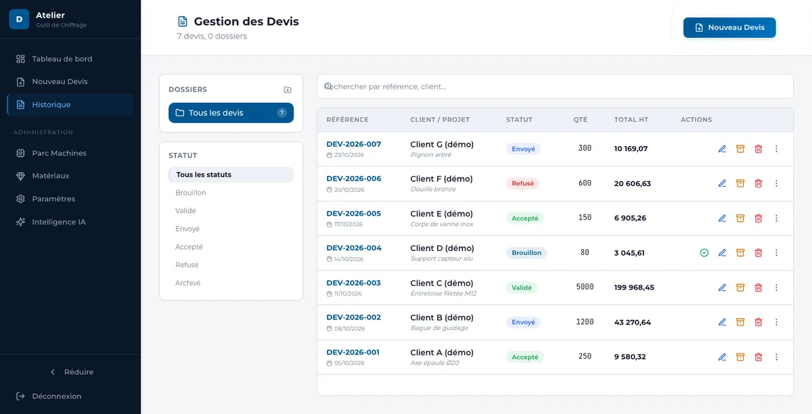Filter quotes by Refusé status
The width and height of the screenshot is (812, 414).
[231, 265]
